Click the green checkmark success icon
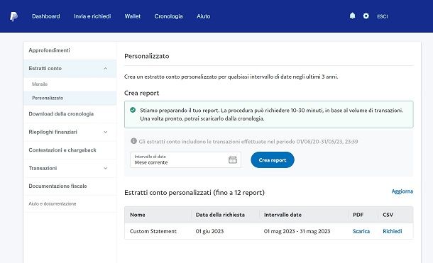Screen dimensions: 433x263 point(133,110)
